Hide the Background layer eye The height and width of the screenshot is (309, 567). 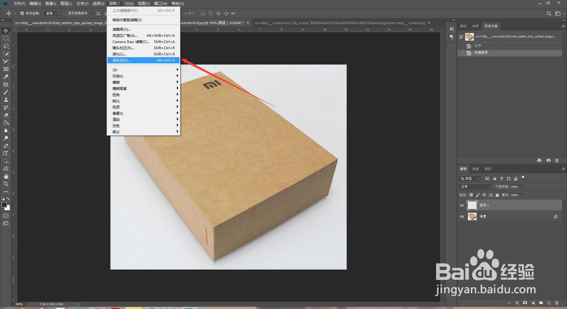point(462,217)
